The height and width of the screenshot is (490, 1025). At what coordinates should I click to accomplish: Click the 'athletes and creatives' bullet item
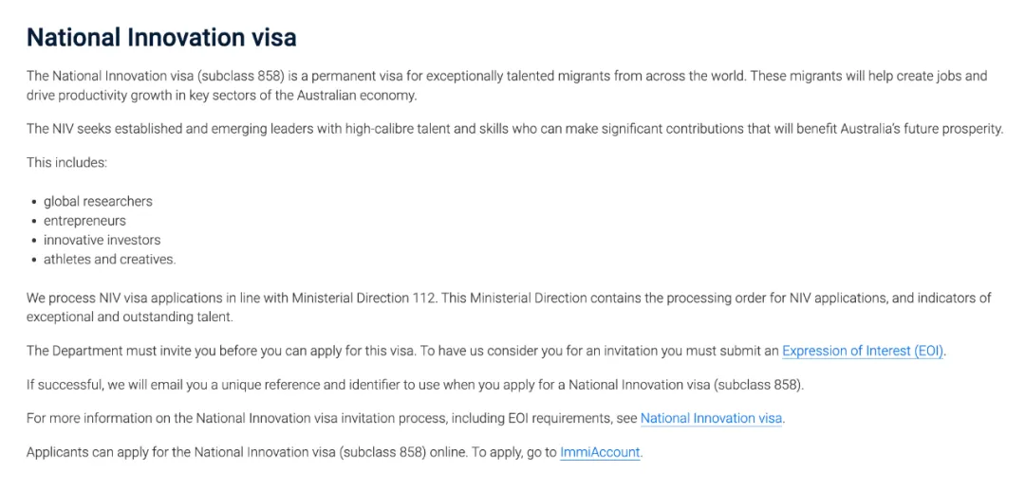pos(109,259)
